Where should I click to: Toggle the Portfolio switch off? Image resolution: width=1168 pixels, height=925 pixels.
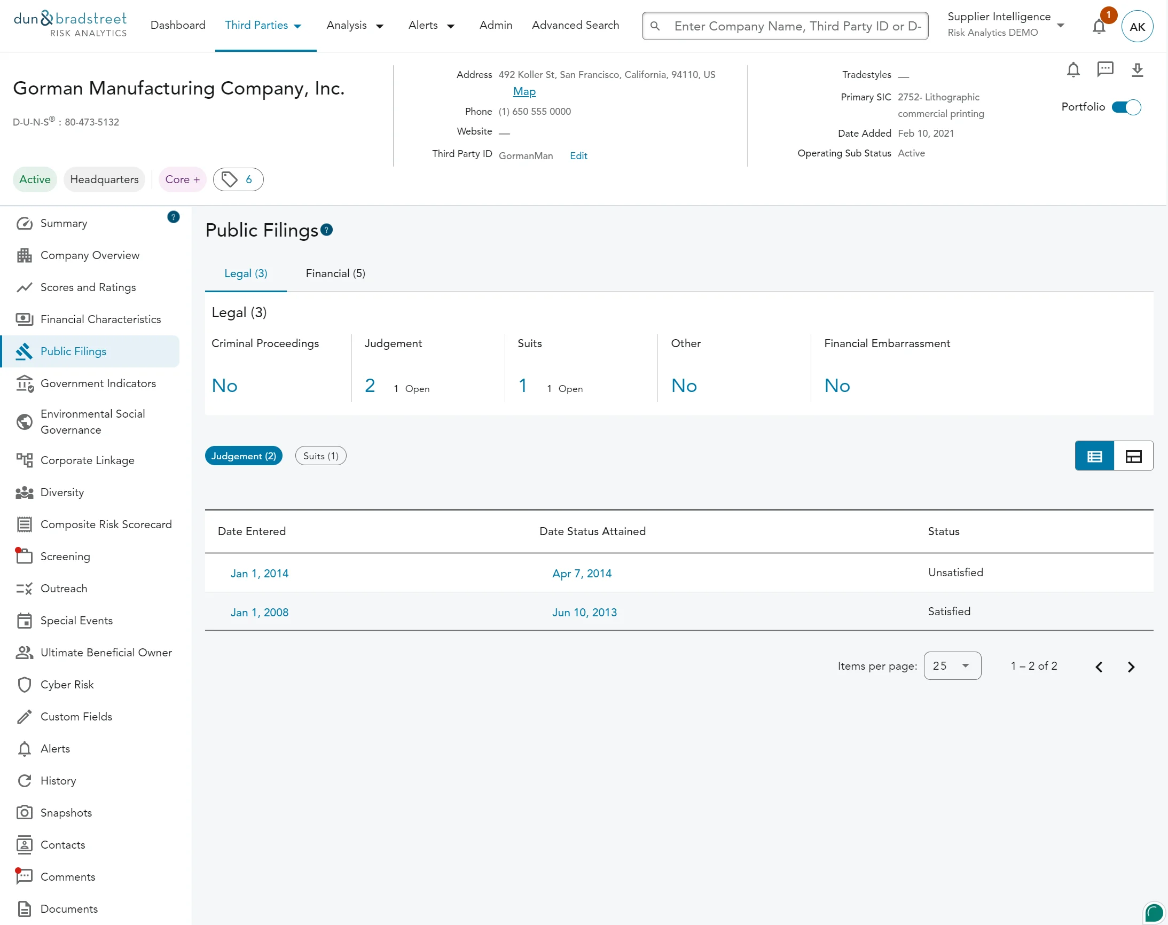pyautogui.click(x=1126, y=107)
